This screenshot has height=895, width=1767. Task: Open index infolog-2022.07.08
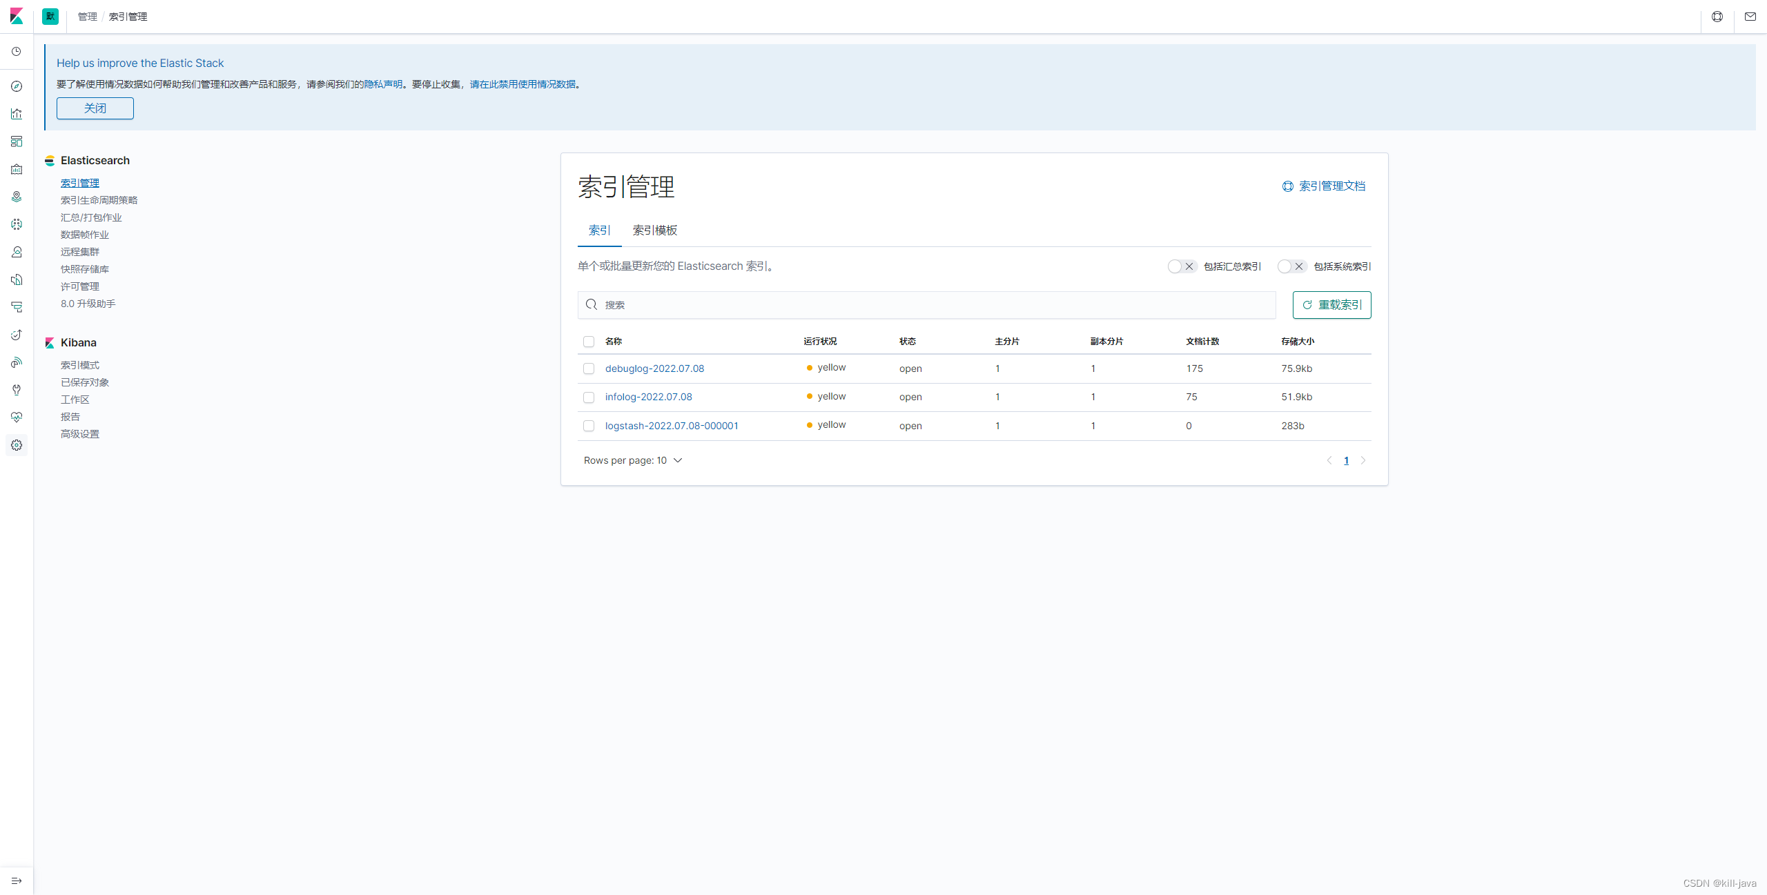(648, 397)
